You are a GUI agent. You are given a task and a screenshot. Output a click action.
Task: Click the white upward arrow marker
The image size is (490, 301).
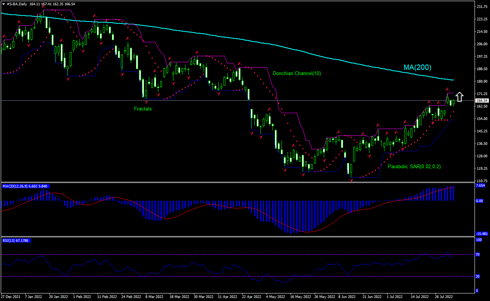459,97
